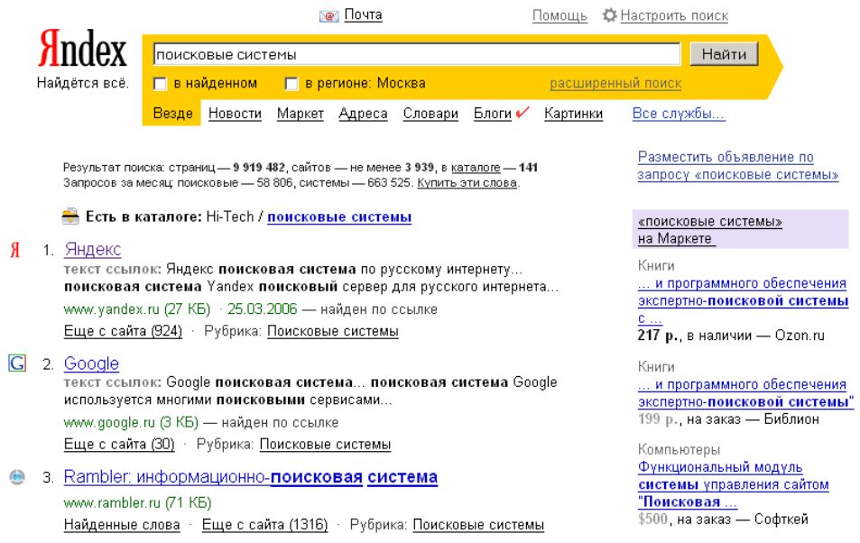Viewport: 860px width, 543px height.
Task: Toggle the 'в регионе: Москва' checkbox
Action: point(291,83)
